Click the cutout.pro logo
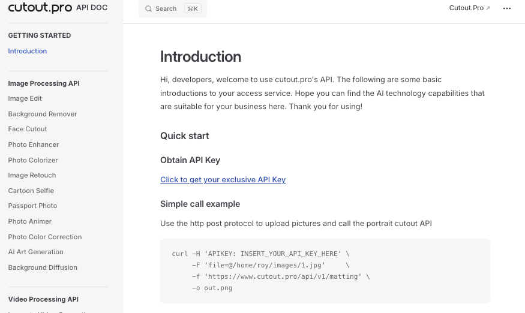 (x=40, y=8)
